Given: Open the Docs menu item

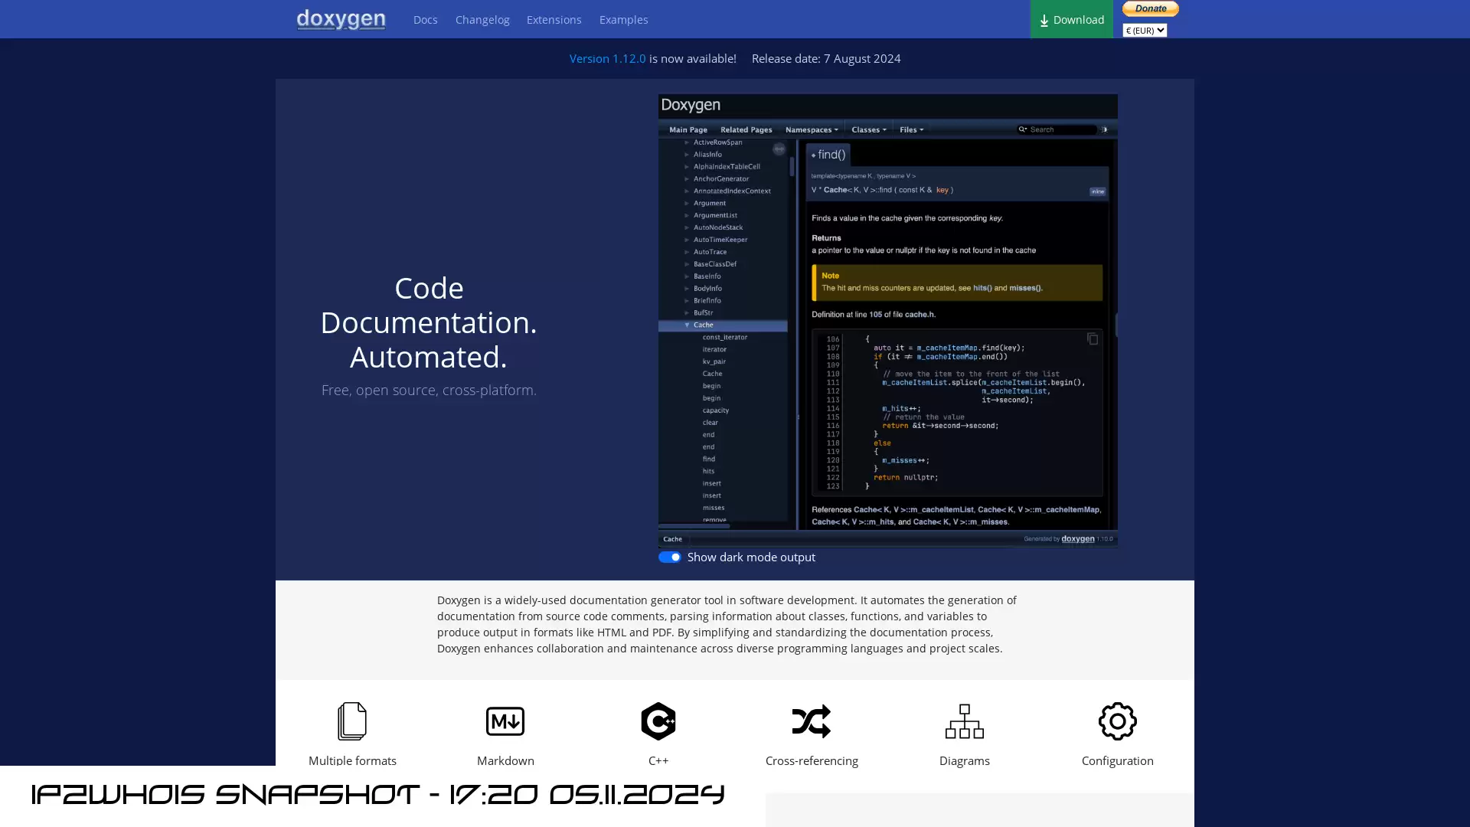Looking at the screenshot, I should point(425,20).
